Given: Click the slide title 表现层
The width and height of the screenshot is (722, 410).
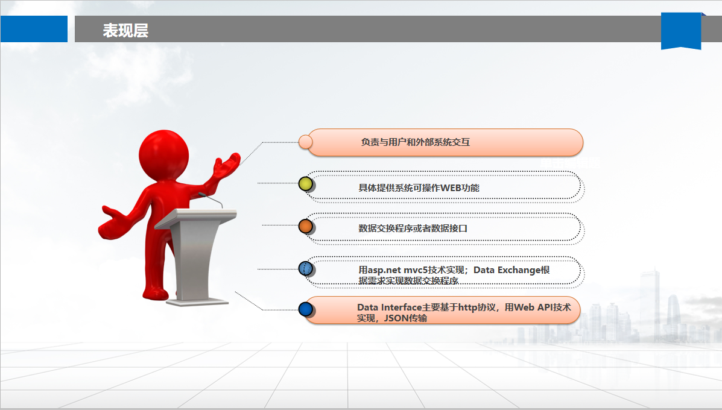Looking at the screenshot, I should point(125,30).
